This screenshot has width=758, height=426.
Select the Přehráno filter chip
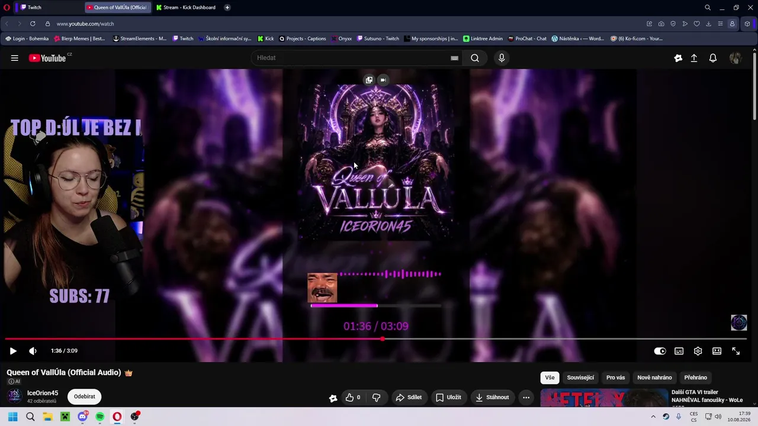pos(695,377)
